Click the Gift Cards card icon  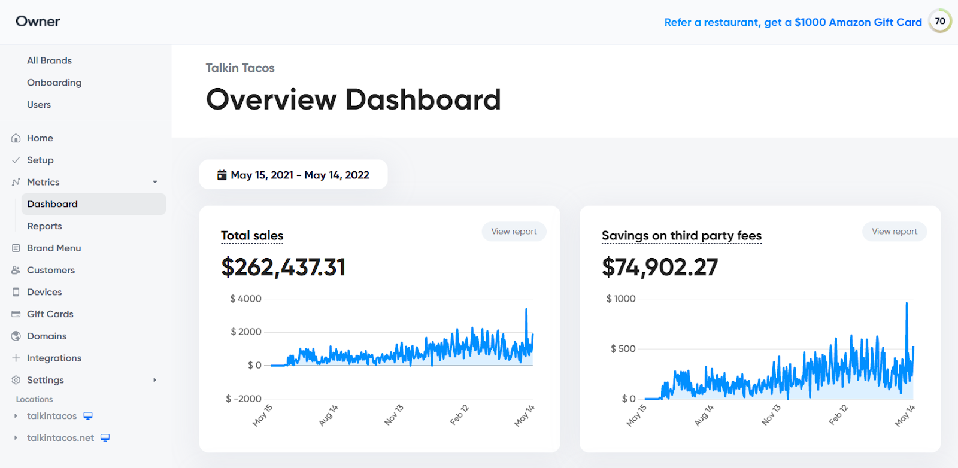tap(16, 314)
